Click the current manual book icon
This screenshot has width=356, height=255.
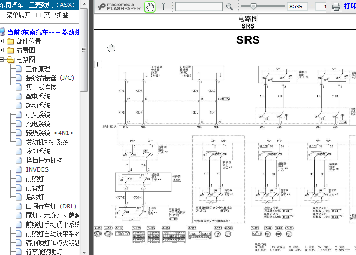pos(2,32)
